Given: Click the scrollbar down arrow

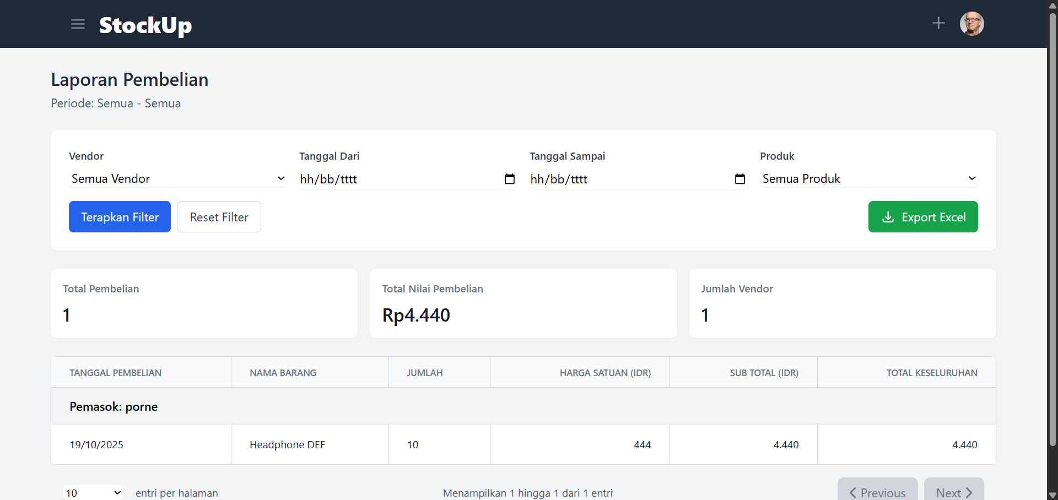Looking at the screenshot, I should (x=1051, y=494).
